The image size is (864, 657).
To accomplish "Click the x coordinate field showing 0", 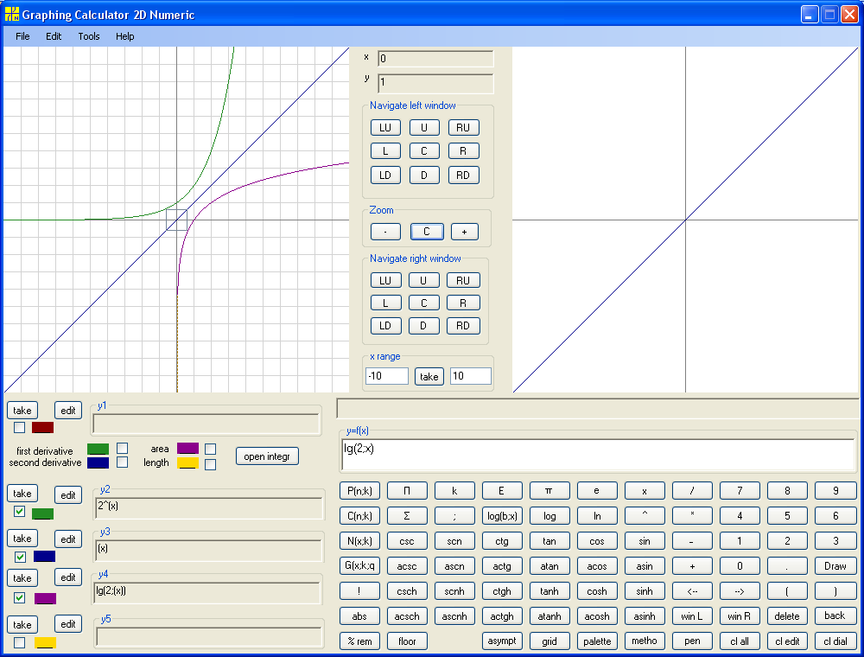I will point(435,59).
